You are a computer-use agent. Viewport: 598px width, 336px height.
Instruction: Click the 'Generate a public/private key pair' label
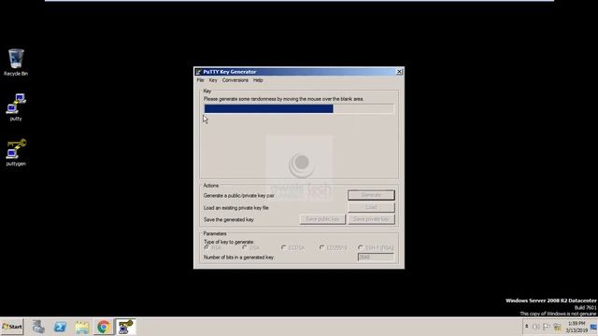tap(239, 195)
